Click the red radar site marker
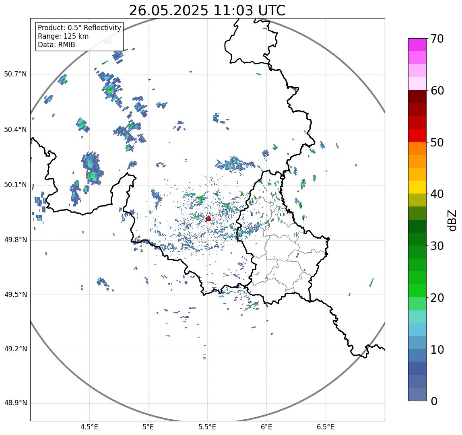Screen dimensions: 462x435 click(x=208, y=219)
